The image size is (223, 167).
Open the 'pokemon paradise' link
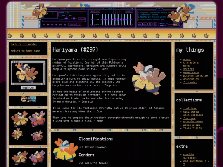(195, 76)
